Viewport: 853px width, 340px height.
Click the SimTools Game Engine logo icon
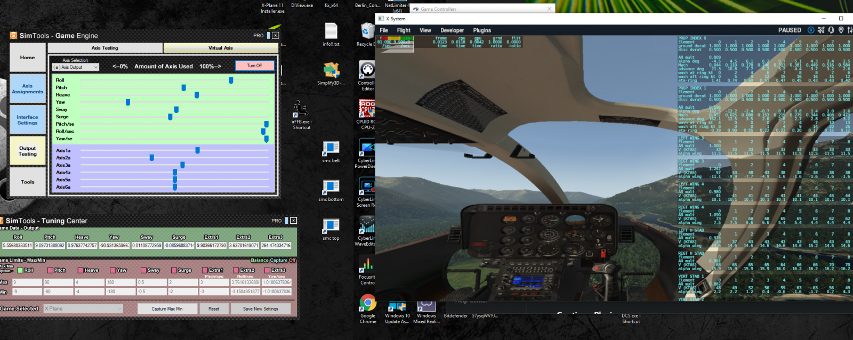pos(13,36)
